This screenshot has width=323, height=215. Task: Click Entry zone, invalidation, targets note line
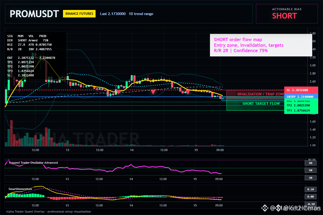[x=248, y=45]
